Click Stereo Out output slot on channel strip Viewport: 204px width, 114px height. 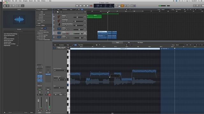40,86
